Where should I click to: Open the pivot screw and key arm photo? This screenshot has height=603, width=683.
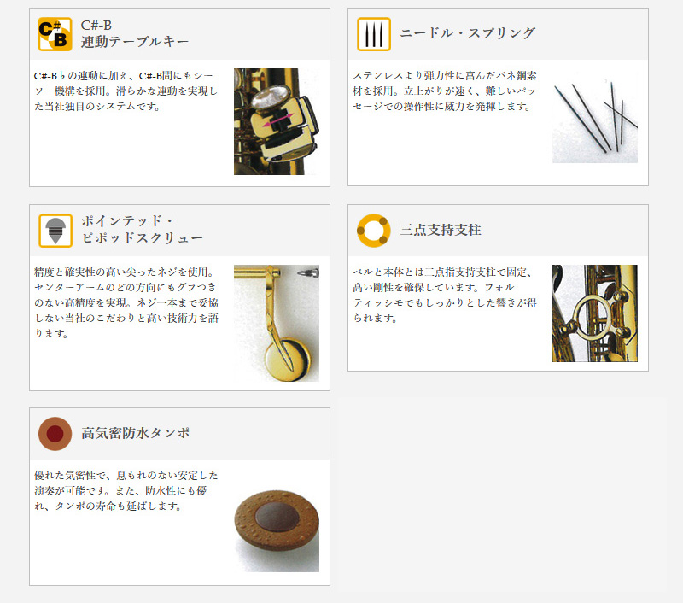tap(277, 324)
